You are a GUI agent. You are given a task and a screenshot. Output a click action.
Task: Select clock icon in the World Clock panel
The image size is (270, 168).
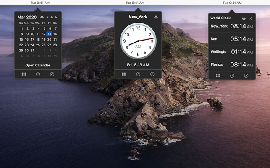pos(232,76)
